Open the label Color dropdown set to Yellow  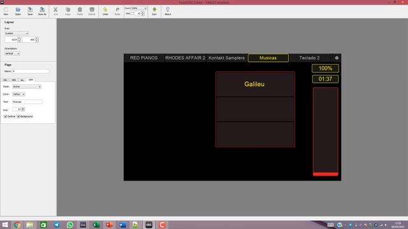point(18,94)
